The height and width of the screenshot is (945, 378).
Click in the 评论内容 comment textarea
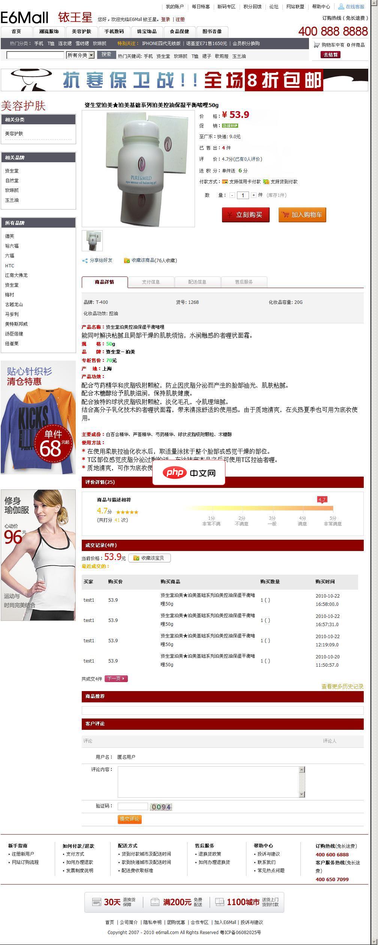(208, 782)
